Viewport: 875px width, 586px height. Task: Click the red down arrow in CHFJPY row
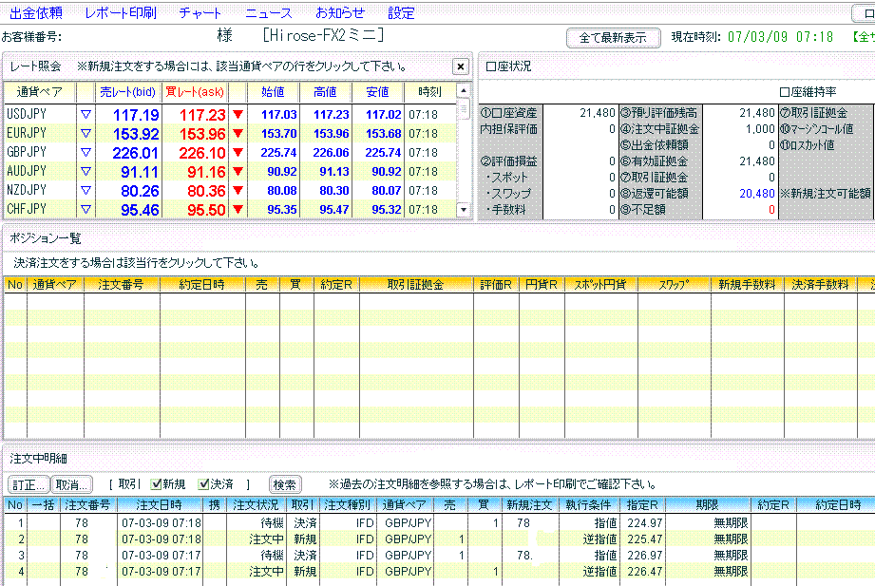coord(238,210)
